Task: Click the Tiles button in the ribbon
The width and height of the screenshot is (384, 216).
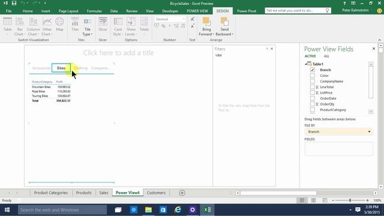Action: pos(75,25)
